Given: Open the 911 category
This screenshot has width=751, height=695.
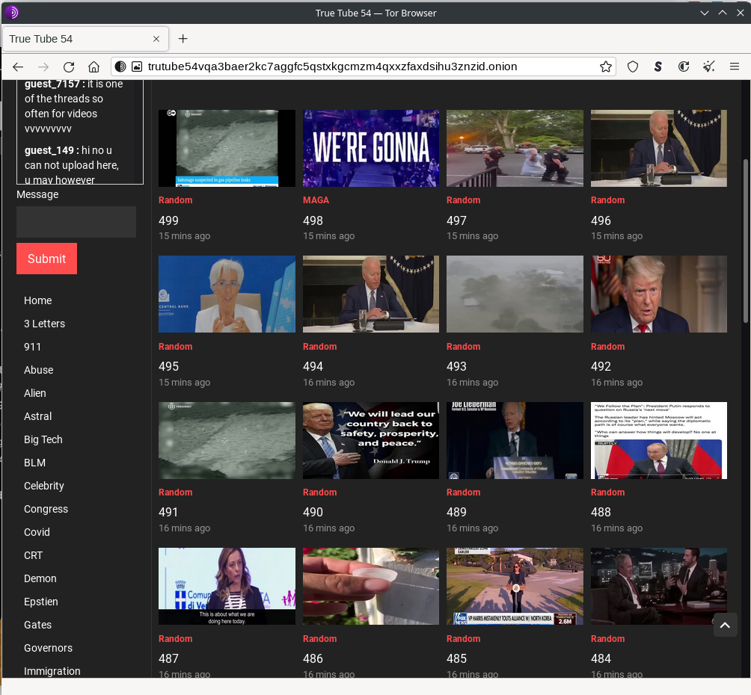Looking at the screenshot, I should click(33, 347).
